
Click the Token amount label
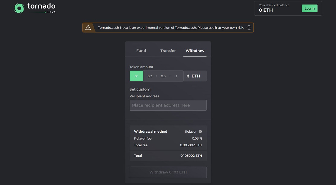[x=141, y=67]
